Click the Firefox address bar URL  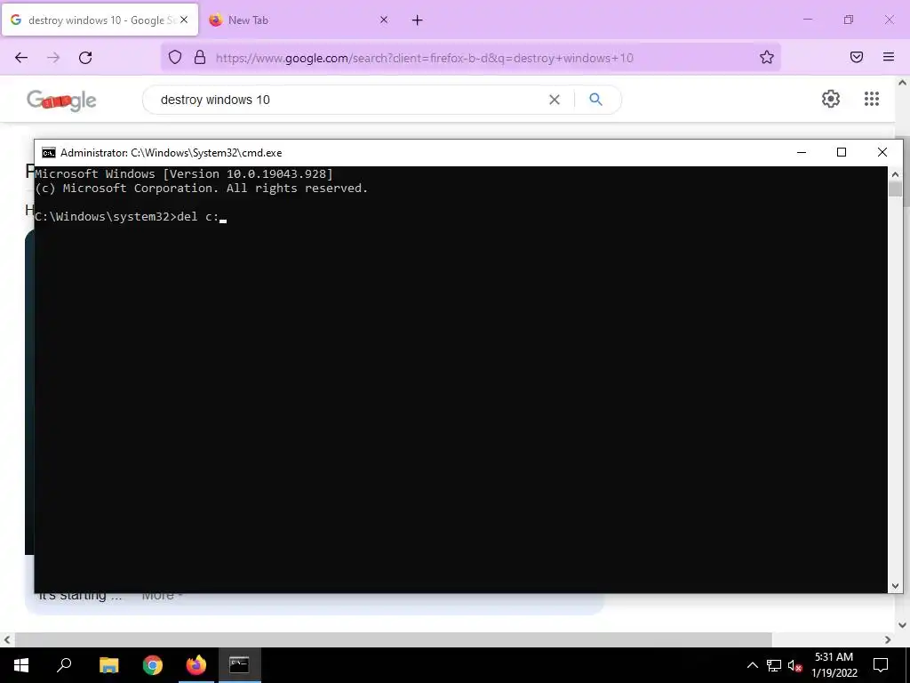[424, 58]
